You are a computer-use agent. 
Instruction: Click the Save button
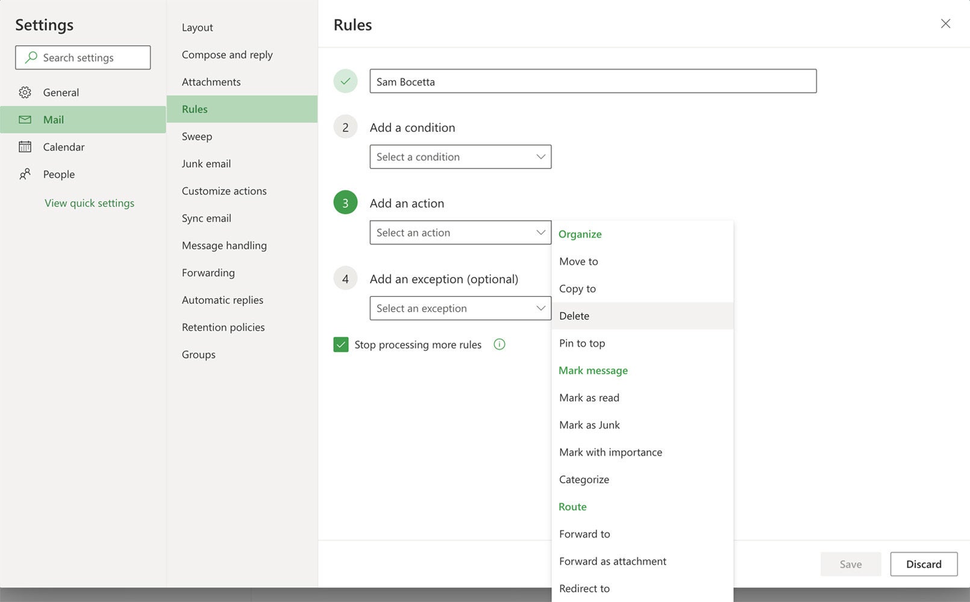coord(851,564)
